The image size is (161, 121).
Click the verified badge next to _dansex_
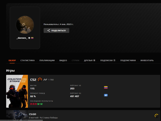tap(29, 38)
